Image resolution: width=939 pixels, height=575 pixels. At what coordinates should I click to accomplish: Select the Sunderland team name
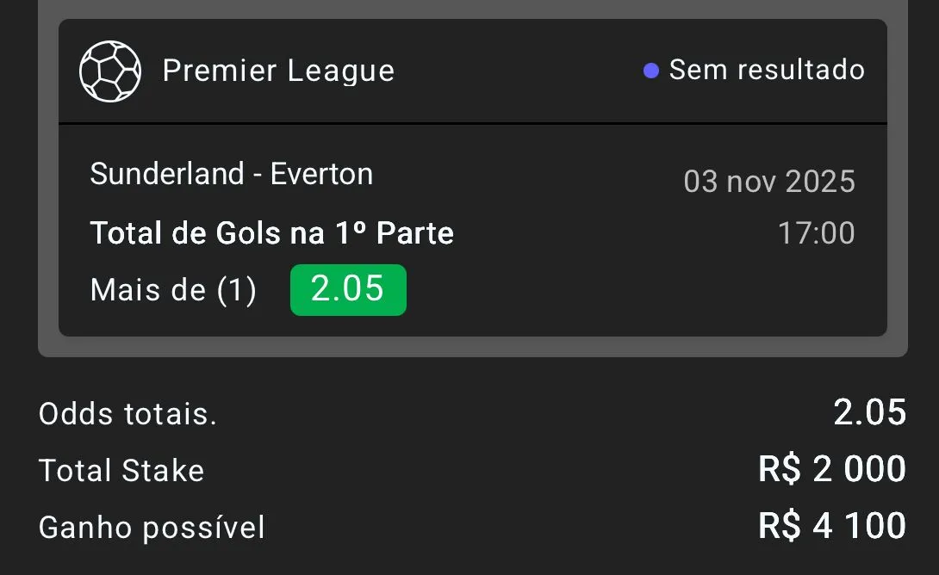167,174
